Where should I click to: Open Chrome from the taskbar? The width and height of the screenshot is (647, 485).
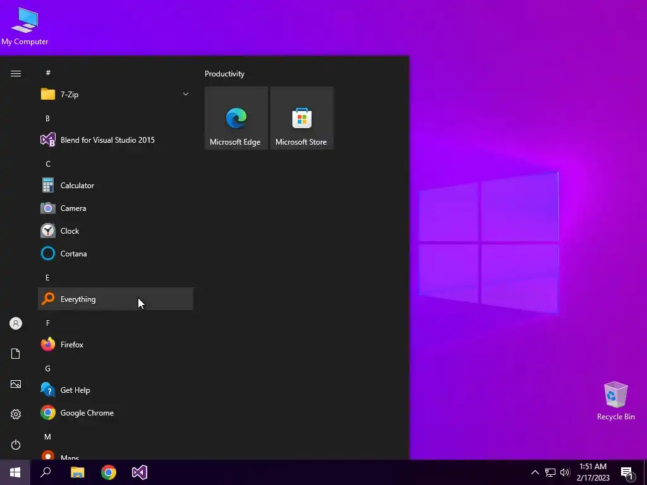pos(109,472)
